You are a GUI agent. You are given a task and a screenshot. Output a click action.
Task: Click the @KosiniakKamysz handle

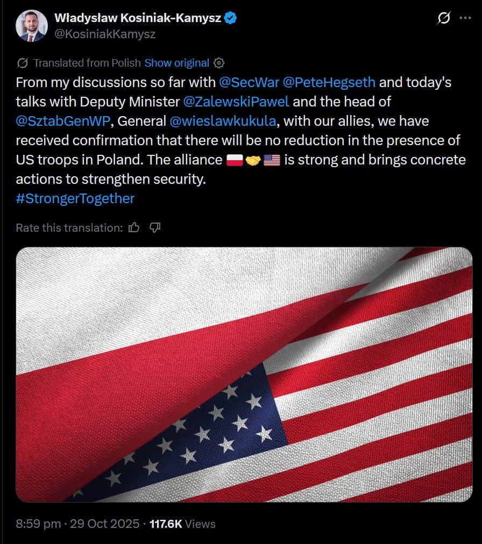(x=105, y=34)
